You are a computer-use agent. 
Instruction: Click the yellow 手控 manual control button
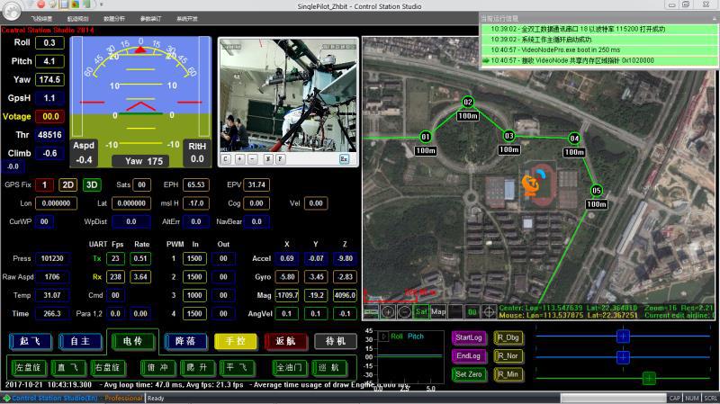(x=236, y=341)
